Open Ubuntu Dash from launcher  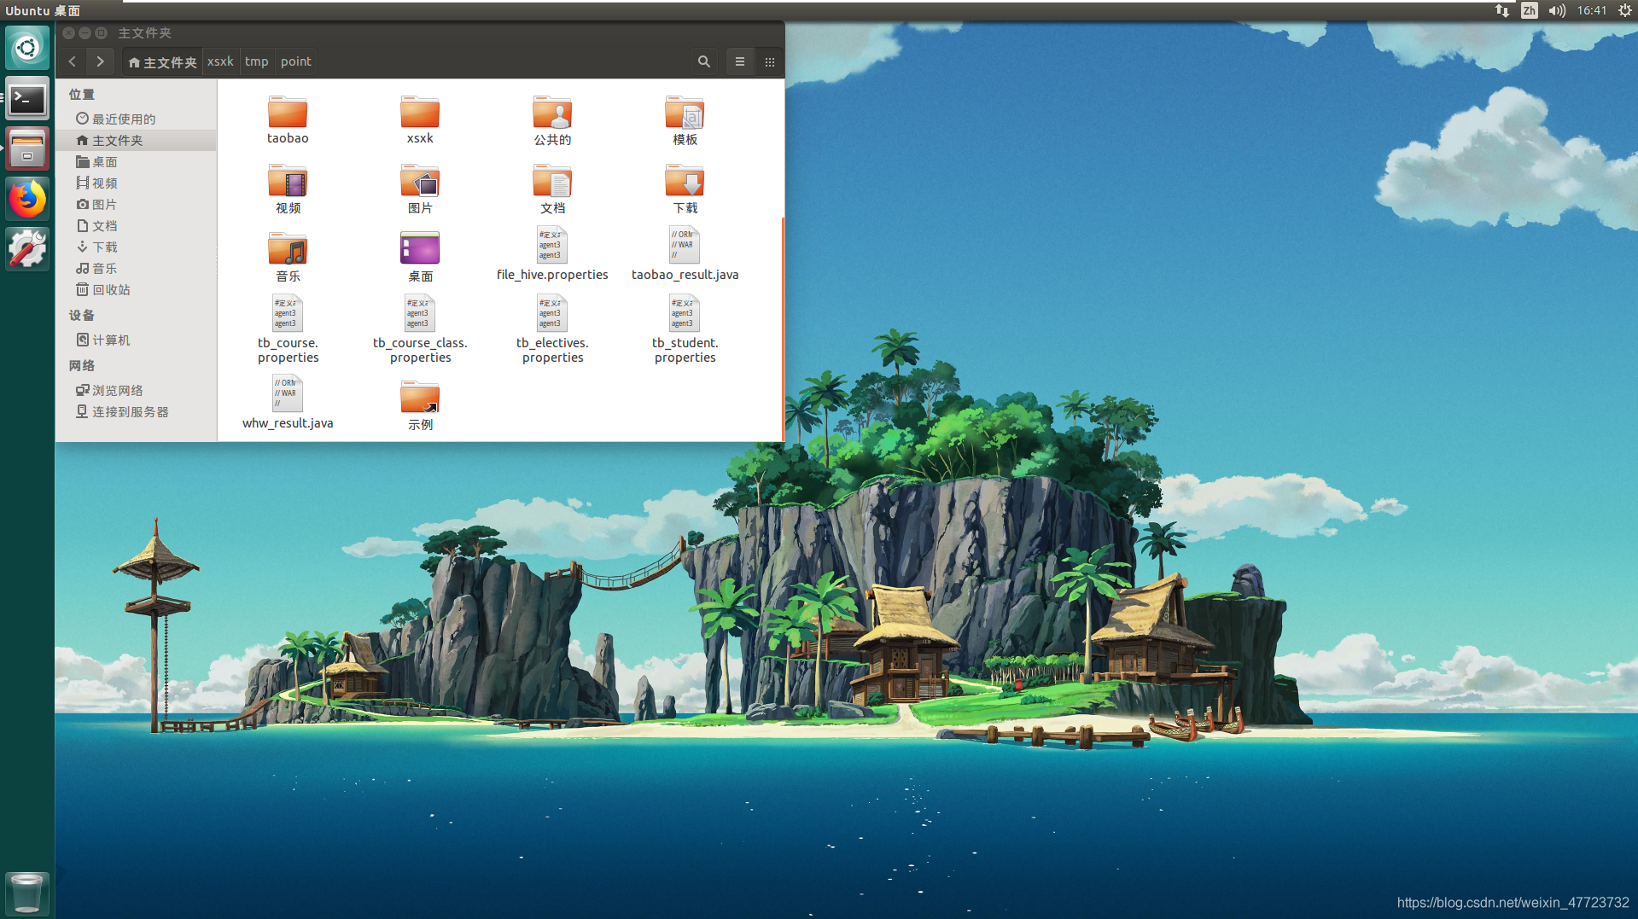(27, 48)
